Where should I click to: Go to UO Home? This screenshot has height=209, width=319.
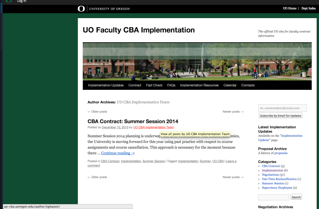pyautogui.click(x=289, y=8)
